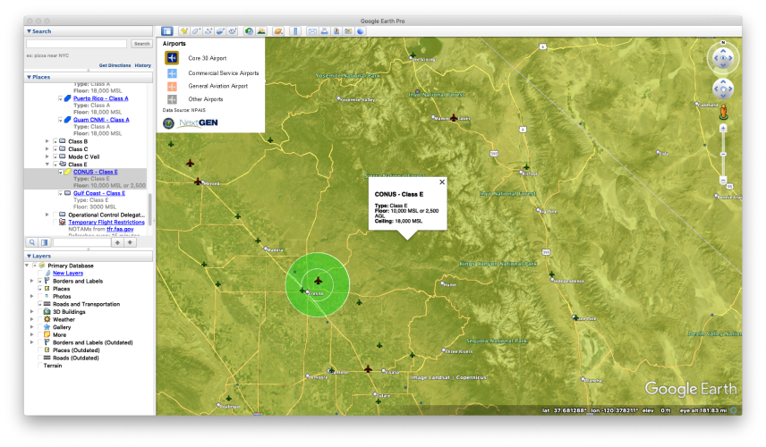Expand the Weather layer
The image size is (766, 447).
pos(32,320)
